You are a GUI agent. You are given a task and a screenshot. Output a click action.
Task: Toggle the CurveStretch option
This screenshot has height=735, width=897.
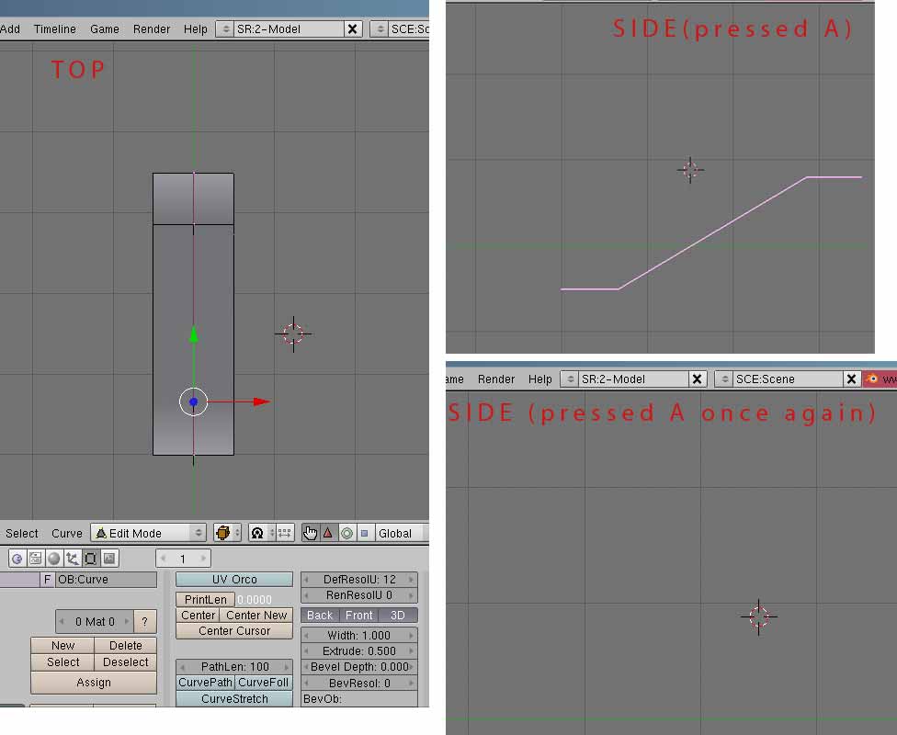[x=234, y=699]
